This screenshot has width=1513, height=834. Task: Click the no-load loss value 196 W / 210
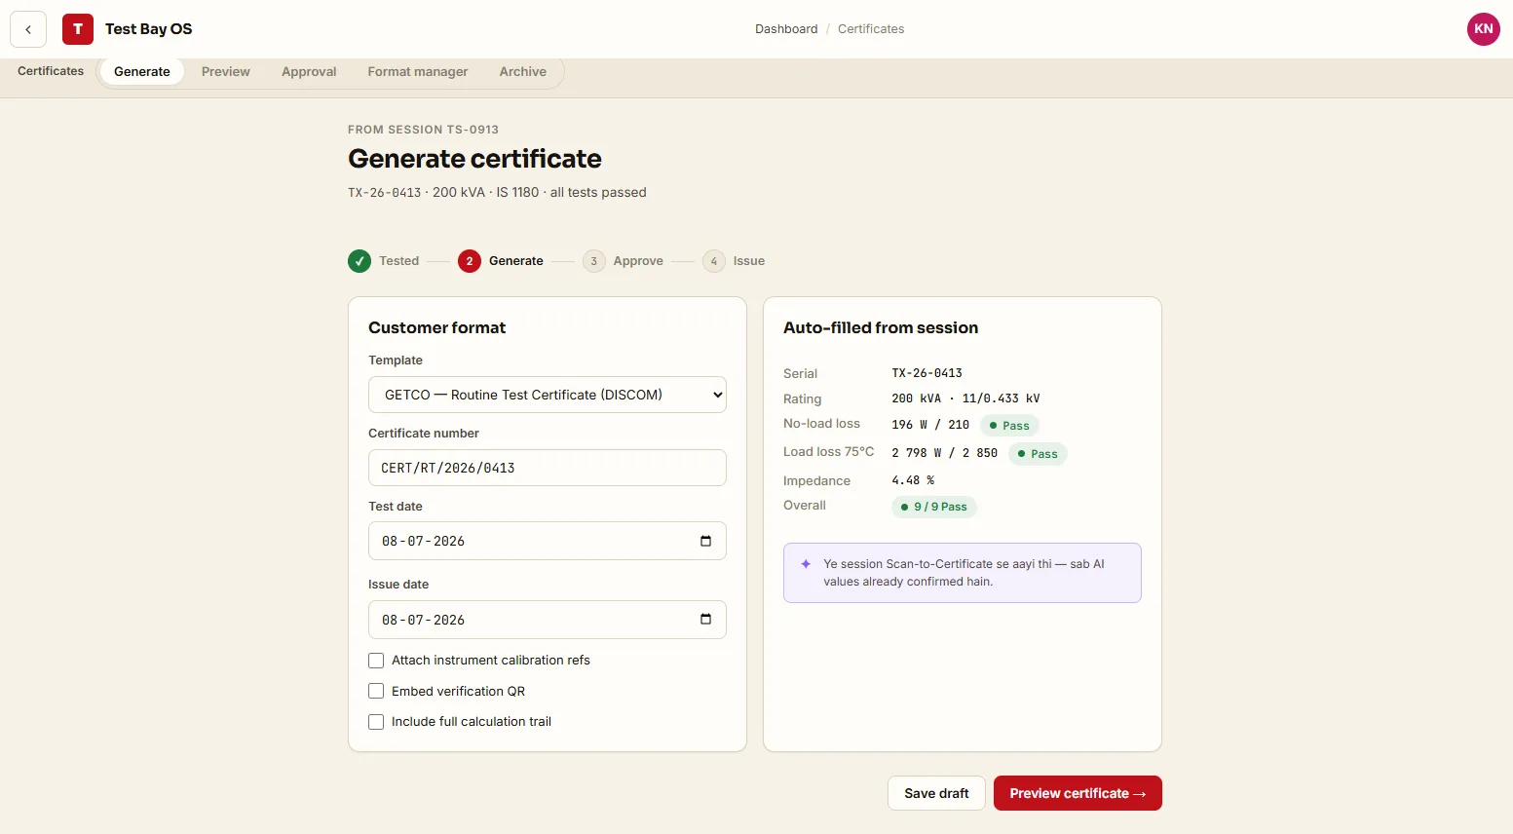coord(930,425)
